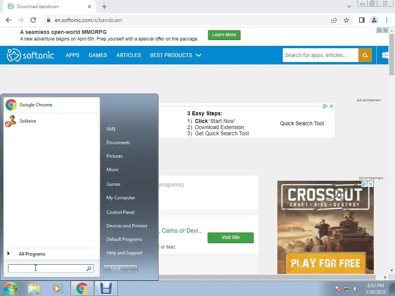Click the green Visit Site button
The width and height of the screenshot is (395, 296).
click(x=231, y=237)
